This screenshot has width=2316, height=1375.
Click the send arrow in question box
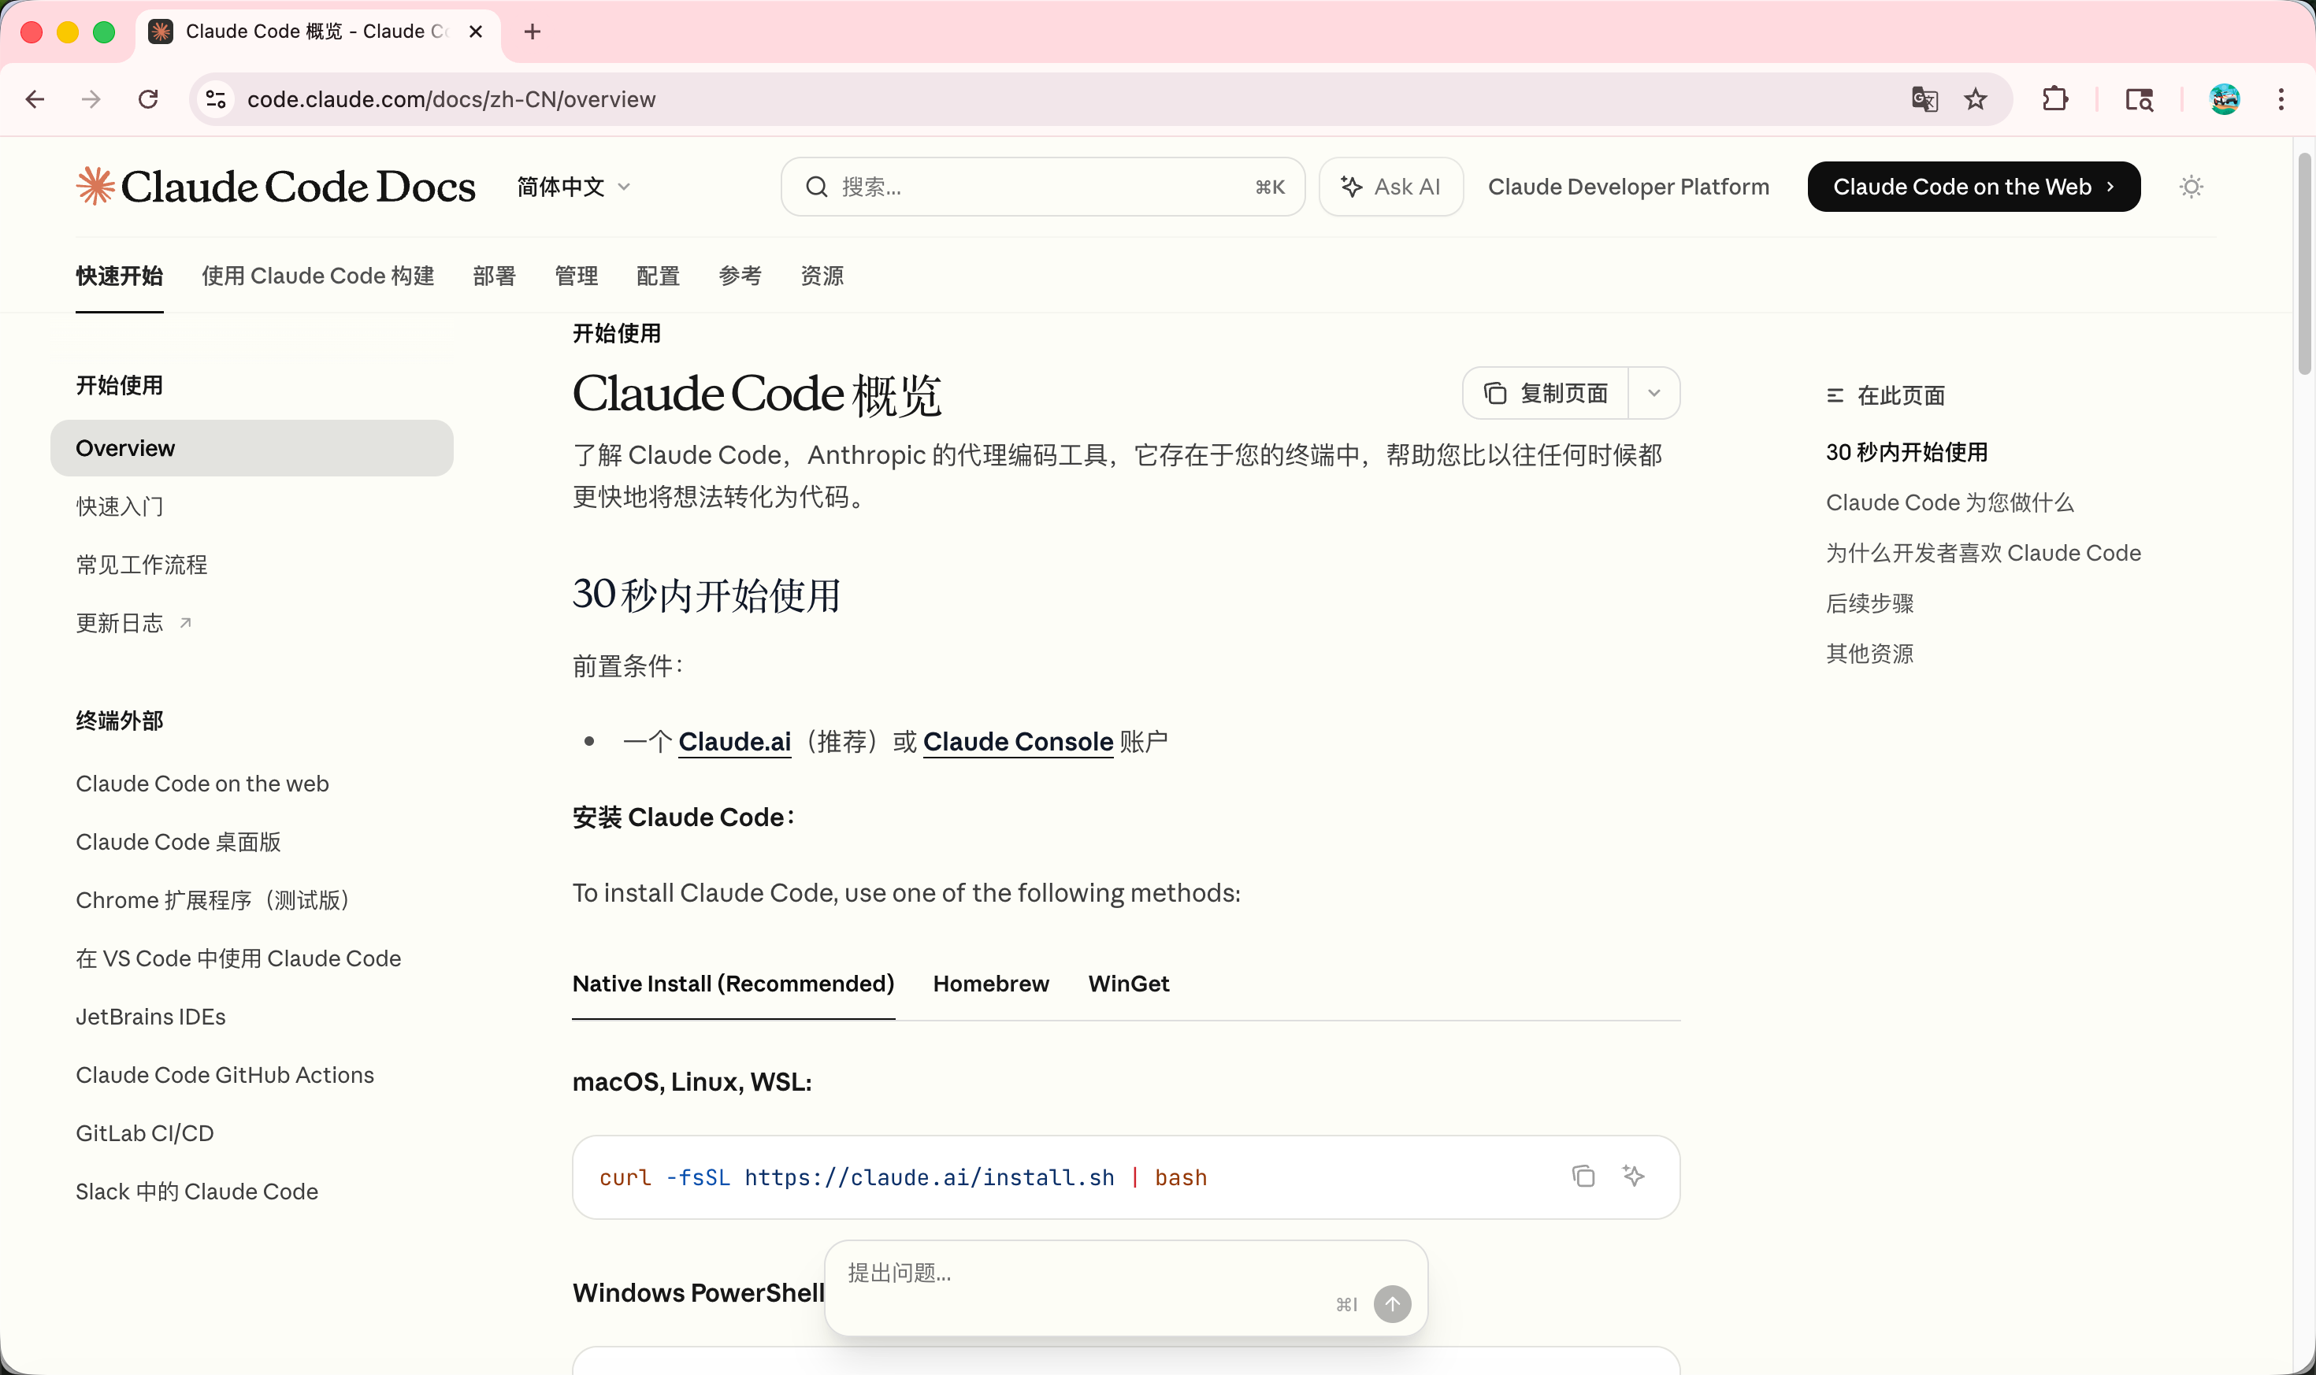tap(1391, 1303)
